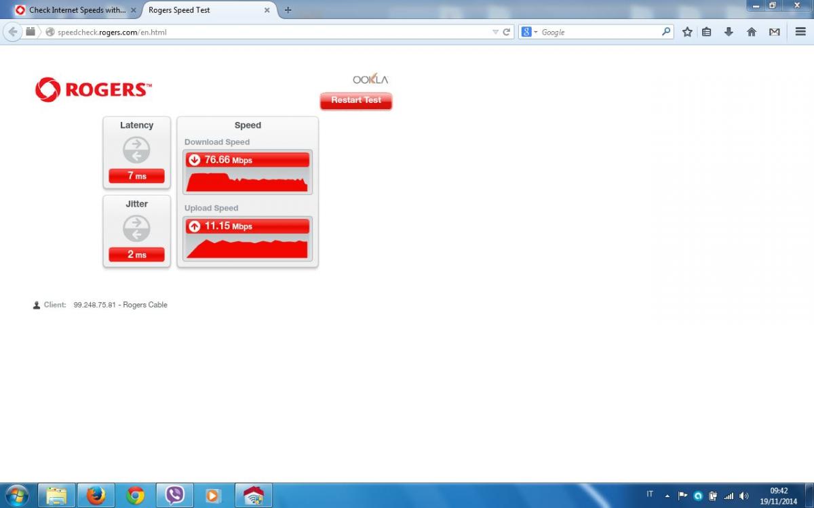Screen dimensions: 814x508
Task: Click the download arrow icon beside 76.66 Mbps
Action: click(195, 160)
